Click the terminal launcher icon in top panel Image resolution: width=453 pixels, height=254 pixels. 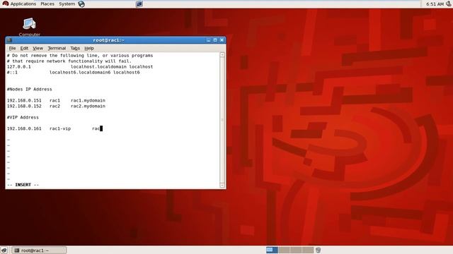tap(139, 4)
